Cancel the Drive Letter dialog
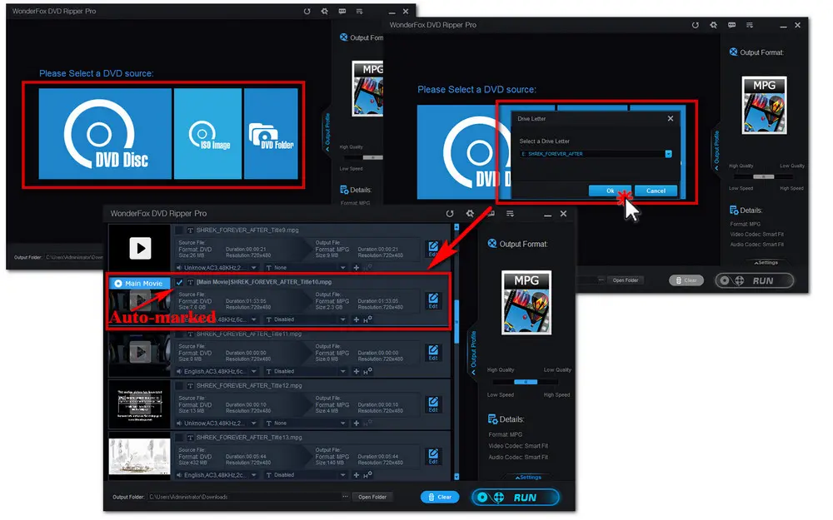This screenshot has height=520, width=833. point(656,191)
